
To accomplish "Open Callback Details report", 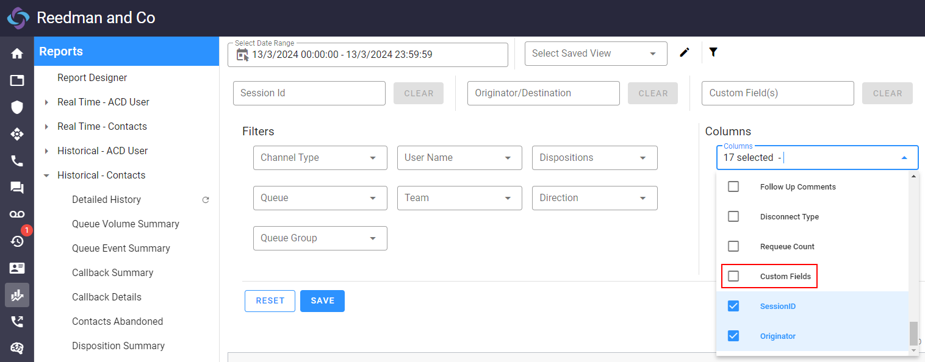I will tap(107, 297).
